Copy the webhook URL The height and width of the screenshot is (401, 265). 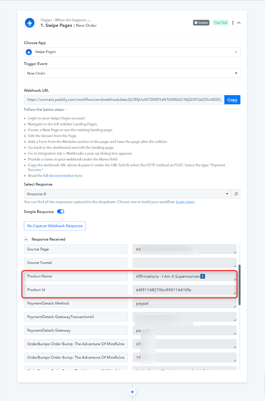tap(232, 100)
